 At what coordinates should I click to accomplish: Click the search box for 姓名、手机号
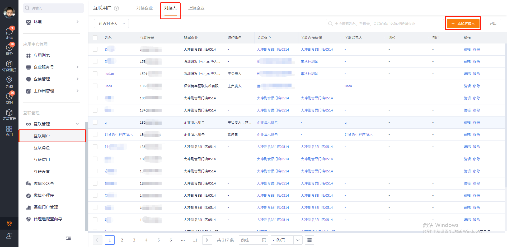pyautogui.click(x=385, y=24)
